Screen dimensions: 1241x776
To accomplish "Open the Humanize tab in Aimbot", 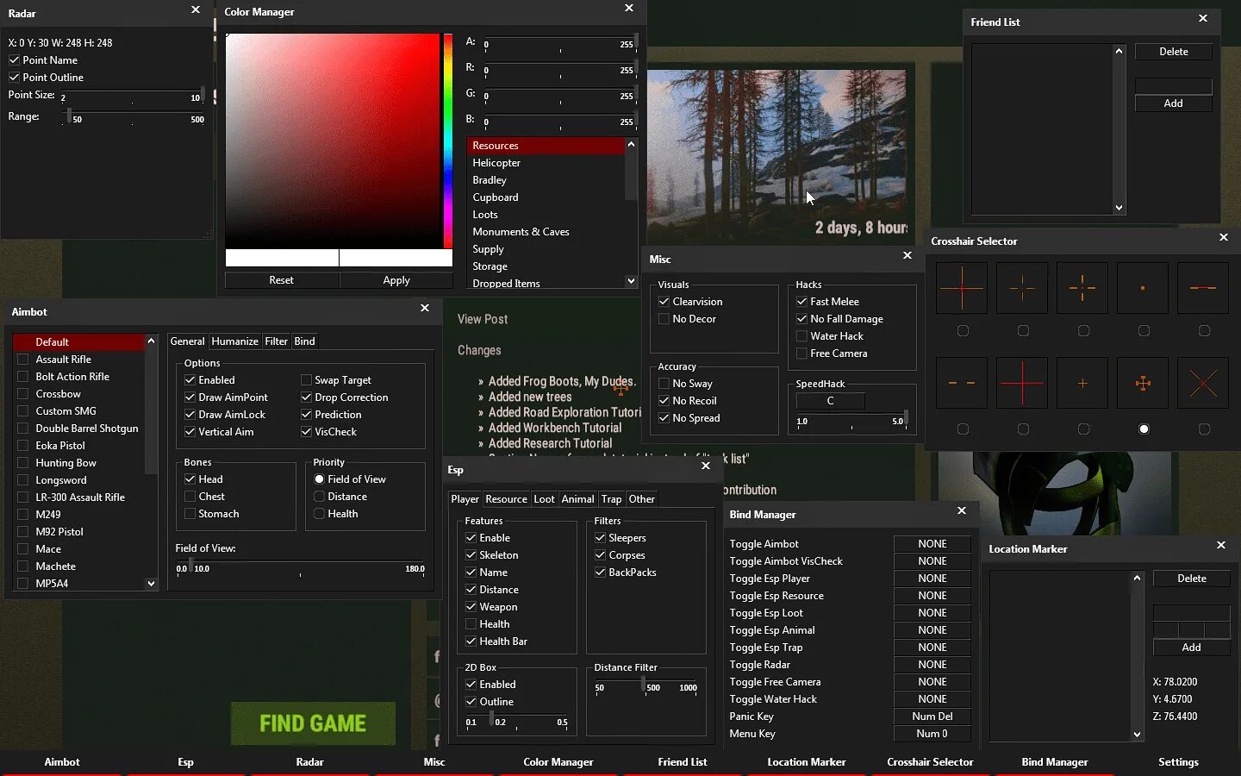I will (234, 341).
